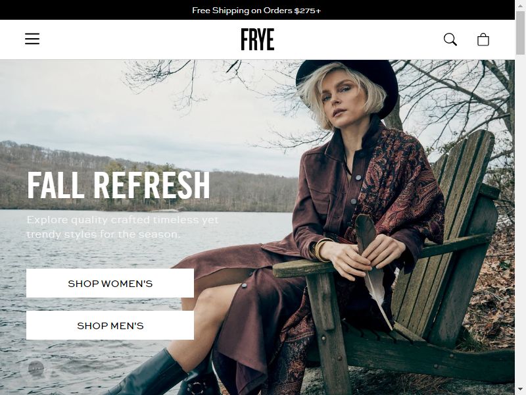Screen dimensions: 526x395
Task: Click the scrollbar up arrow
Action: [x=520, y=5]
